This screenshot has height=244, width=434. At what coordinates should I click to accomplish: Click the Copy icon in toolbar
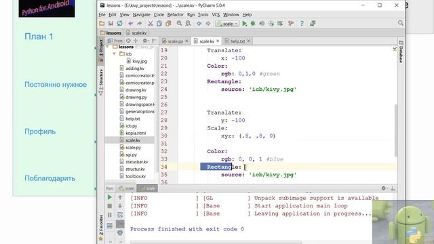[159, 24]
